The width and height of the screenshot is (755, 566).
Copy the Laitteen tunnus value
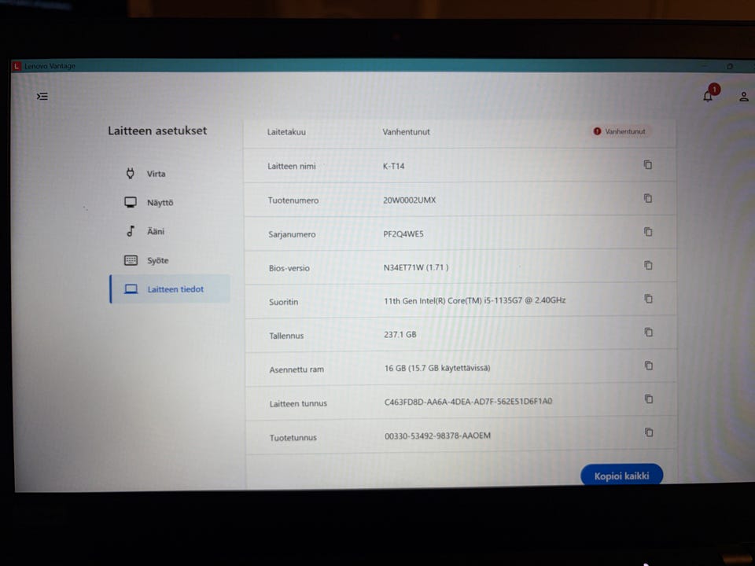(649, 399)
